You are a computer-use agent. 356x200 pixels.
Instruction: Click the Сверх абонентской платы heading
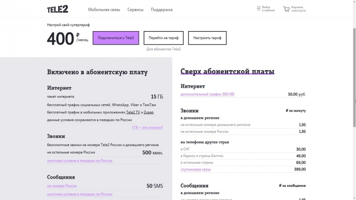pos(227,72)
